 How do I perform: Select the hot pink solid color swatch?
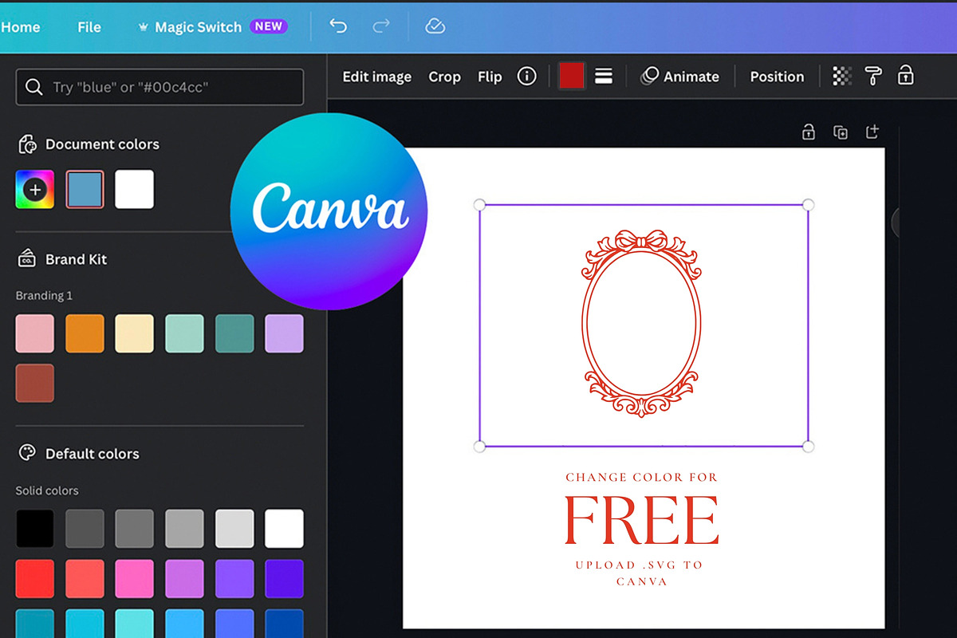click(x=134, y=578)
